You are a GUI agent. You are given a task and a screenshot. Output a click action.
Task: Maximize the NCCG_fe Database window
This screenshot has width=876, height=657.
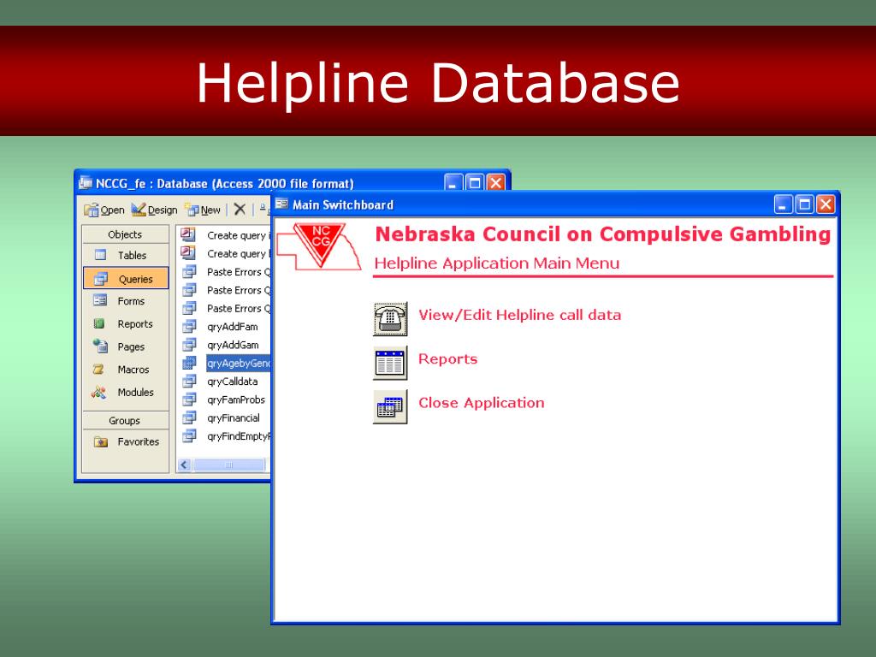(x=474, y=183)
